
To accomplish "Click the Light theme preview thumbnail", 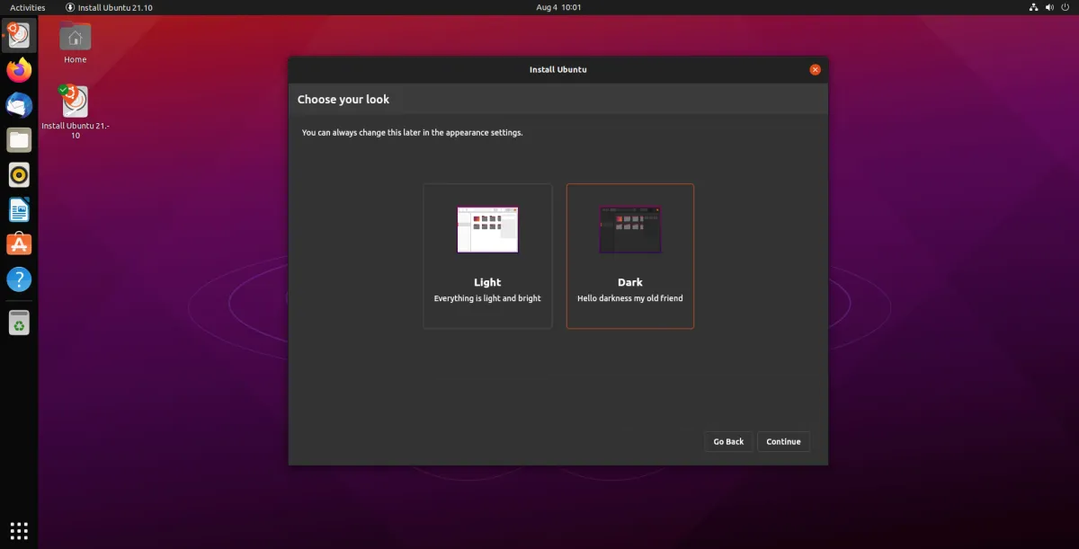I will [x=487, y=230].
